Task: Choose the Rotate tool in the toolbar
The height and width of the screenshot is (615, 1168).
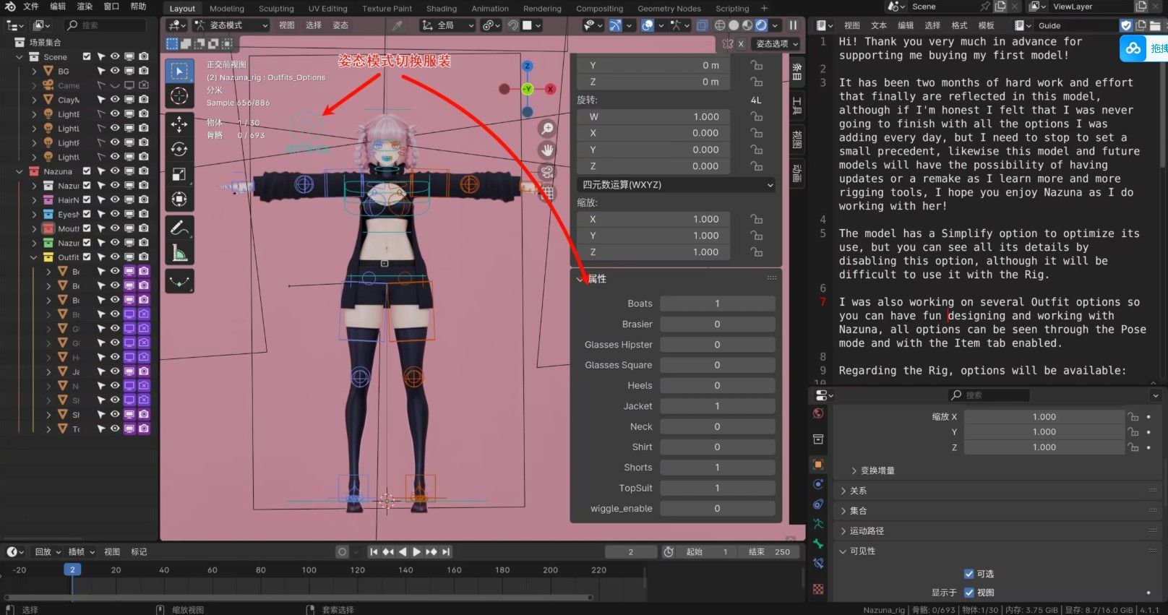Action: tap(179, 150)
